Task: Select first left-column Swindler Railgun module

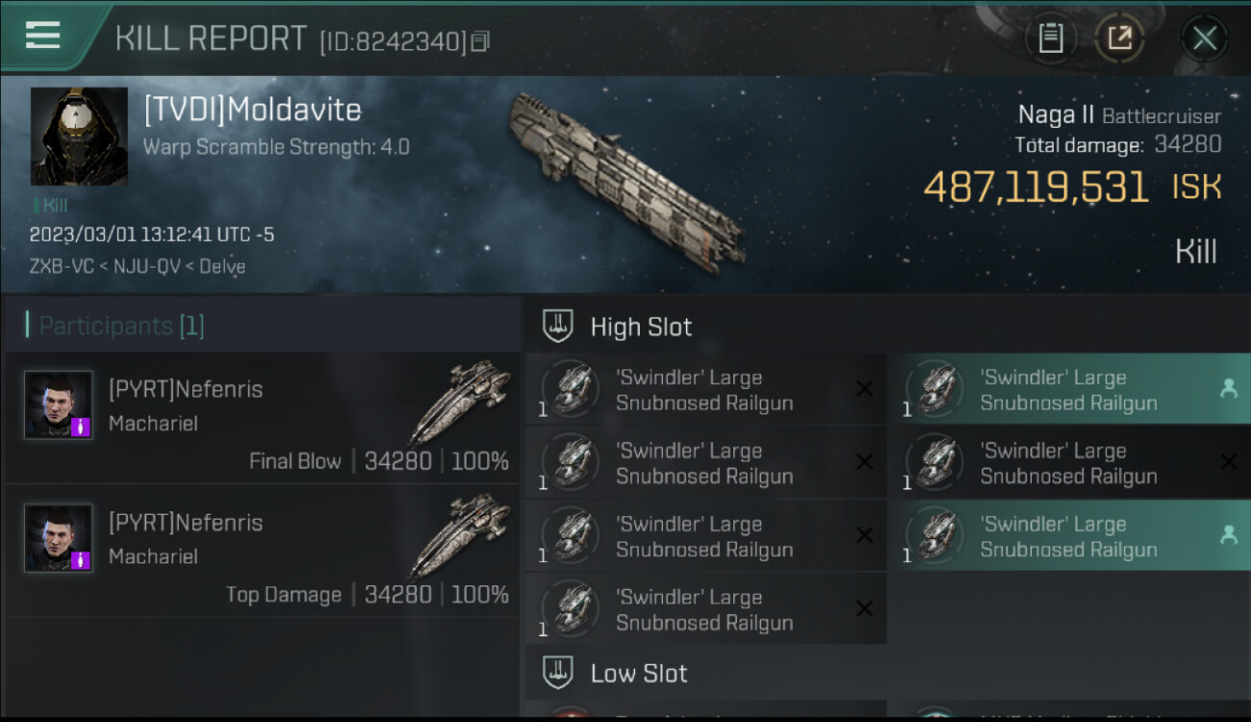Action: click(705, 390)
